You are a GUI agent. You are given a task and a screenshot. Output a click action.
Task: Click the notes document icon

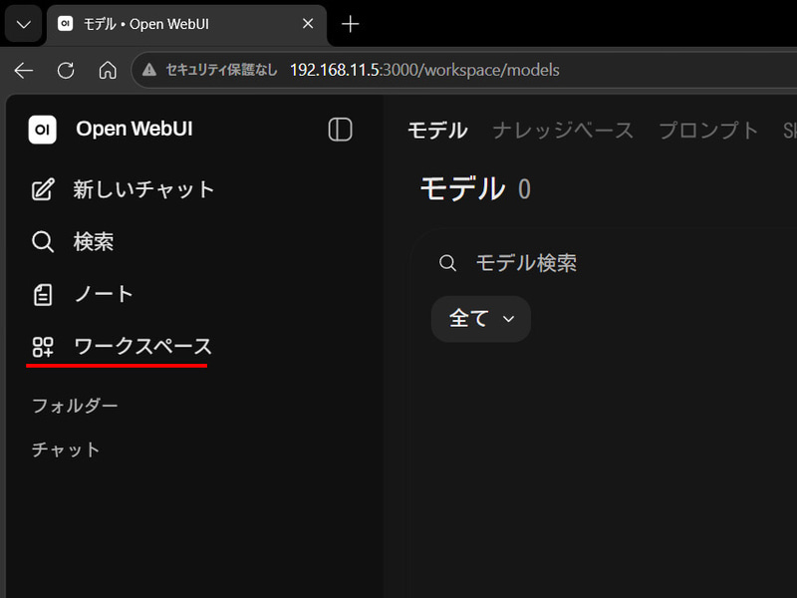click(x=43, y=295)
